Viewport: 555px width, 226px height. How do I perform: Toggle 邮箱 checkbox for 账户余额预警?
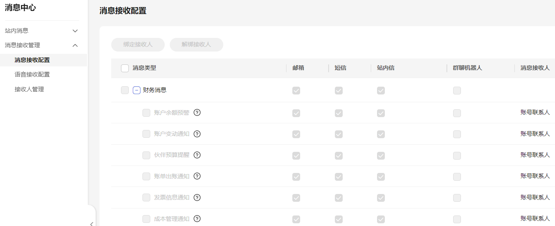(x=296, y=113)
